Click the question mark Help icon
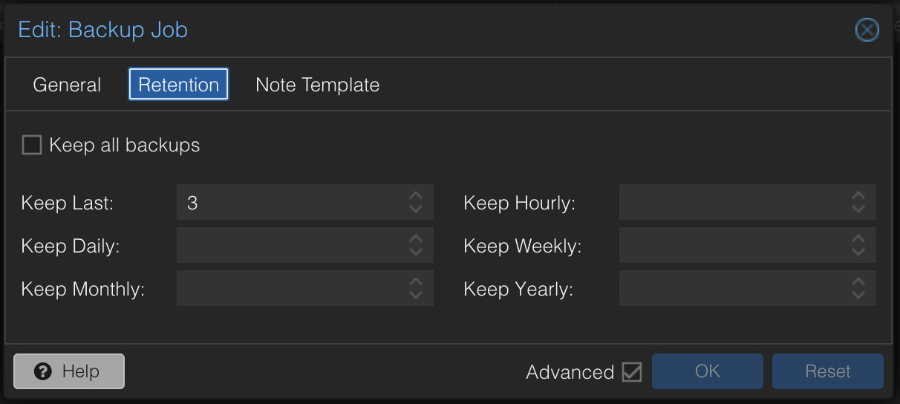 click(43, 371)
